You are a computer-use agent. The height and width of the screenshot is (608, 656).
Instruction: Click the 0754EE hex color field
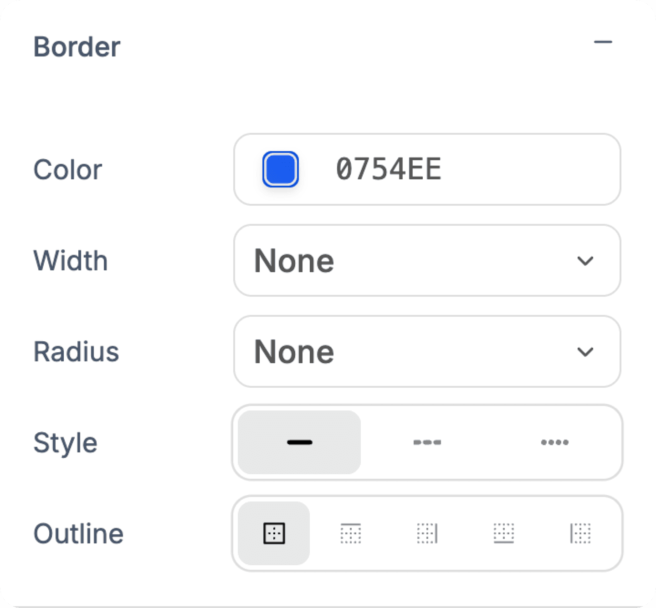point(389,169)
